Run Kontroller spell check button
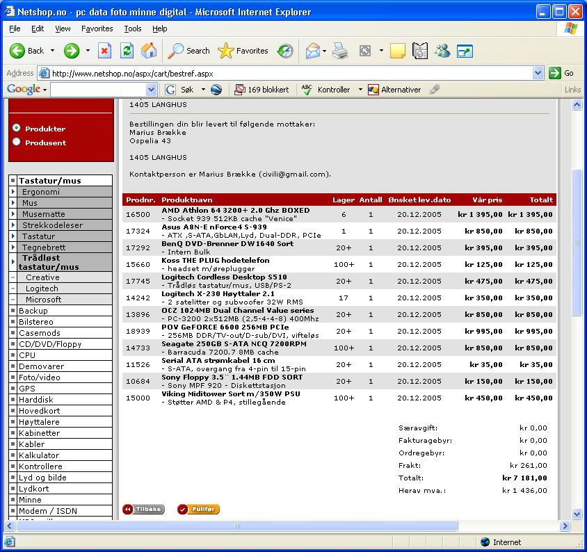This screenshot has width=587, height=552. (x=325, y=90)
